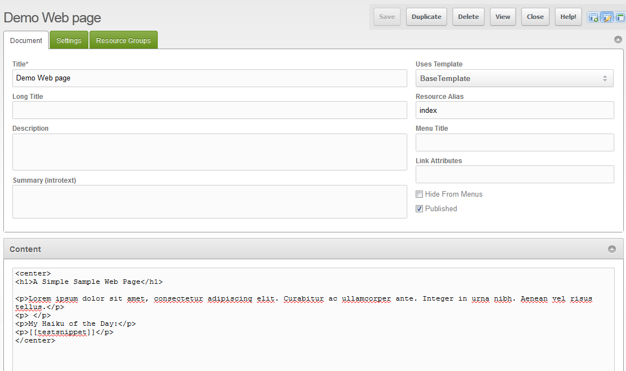The width and height of the screenshot is (626, 371).
Task: Uncheck the Published checkbox
Action: coord(420,209)
